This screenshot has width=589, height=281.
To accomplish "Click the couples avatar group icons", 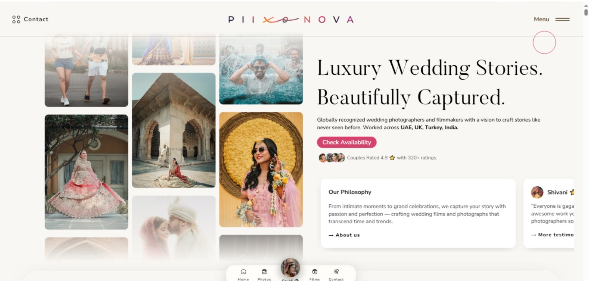I will [x=332, y=158].
